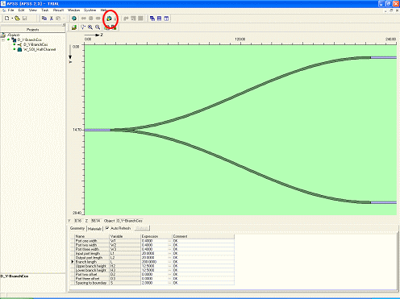The height and width of the screenshot is (299, 400).
Task: Click the Open file toolbar icon
Action: tap(17, 19)
